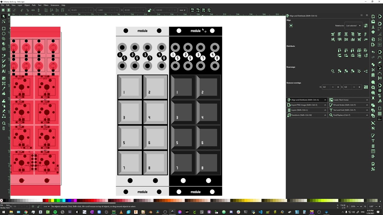The width and height of the screenshot is (383, 215).
Task: Expand the Transform dock tab
Action: tap(307, 115)
